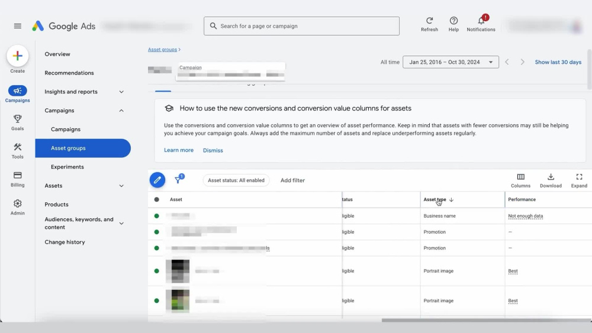592x333 pixels.
Task: Open Experiments in the sidebar
Action: tap(67, 167)
